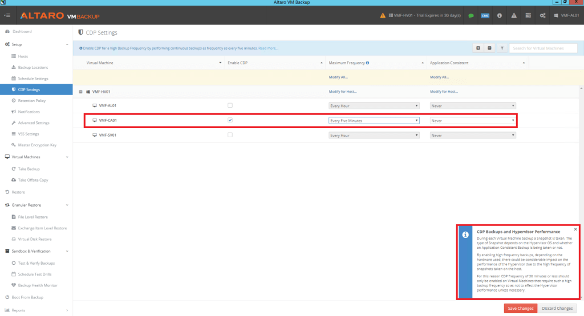The image size is (584, 316).
Task: Open the settings gears icon in header
Action: (x=542, y=15)
